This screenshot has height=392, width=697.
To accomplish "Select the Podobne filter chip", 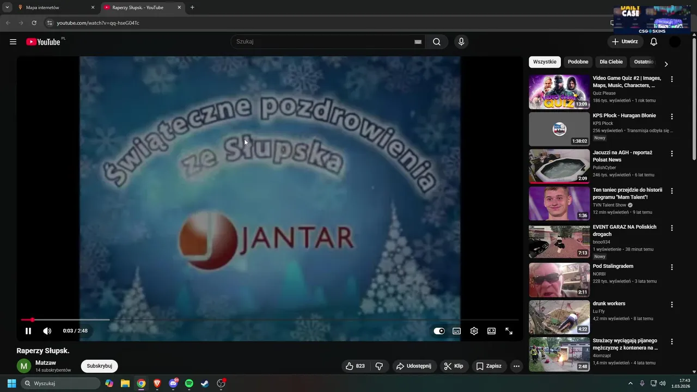I will 578,62.
